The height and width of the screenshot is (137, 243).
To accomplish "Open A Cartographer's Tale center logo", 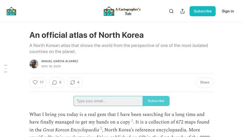I will [x=122, y=11].
